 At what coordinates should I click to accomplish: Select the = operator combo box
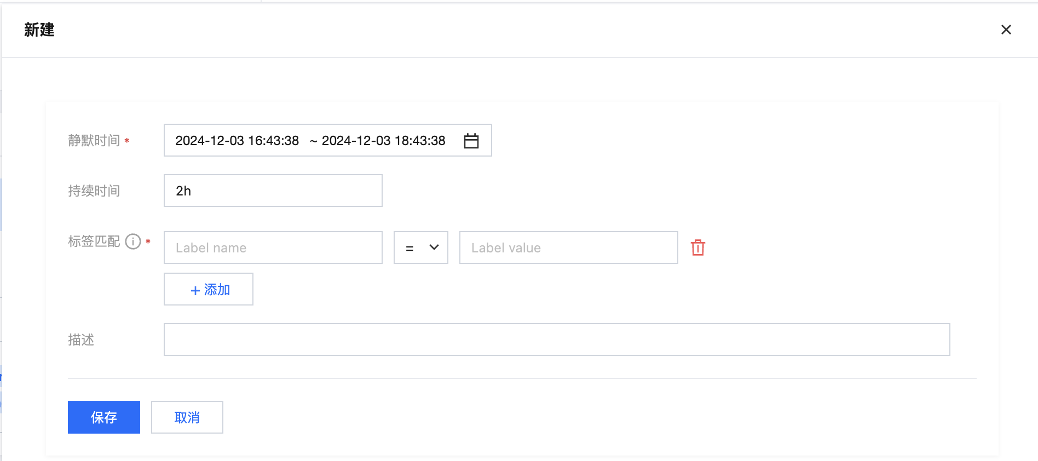[421, 247]
